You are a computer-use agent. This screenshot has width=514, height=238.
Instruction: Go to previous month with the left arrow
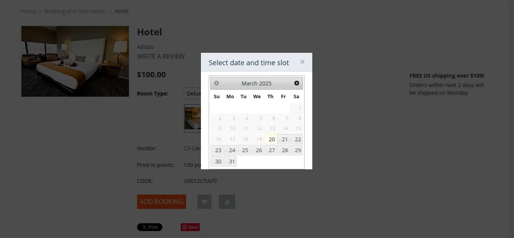click(217, 83)
